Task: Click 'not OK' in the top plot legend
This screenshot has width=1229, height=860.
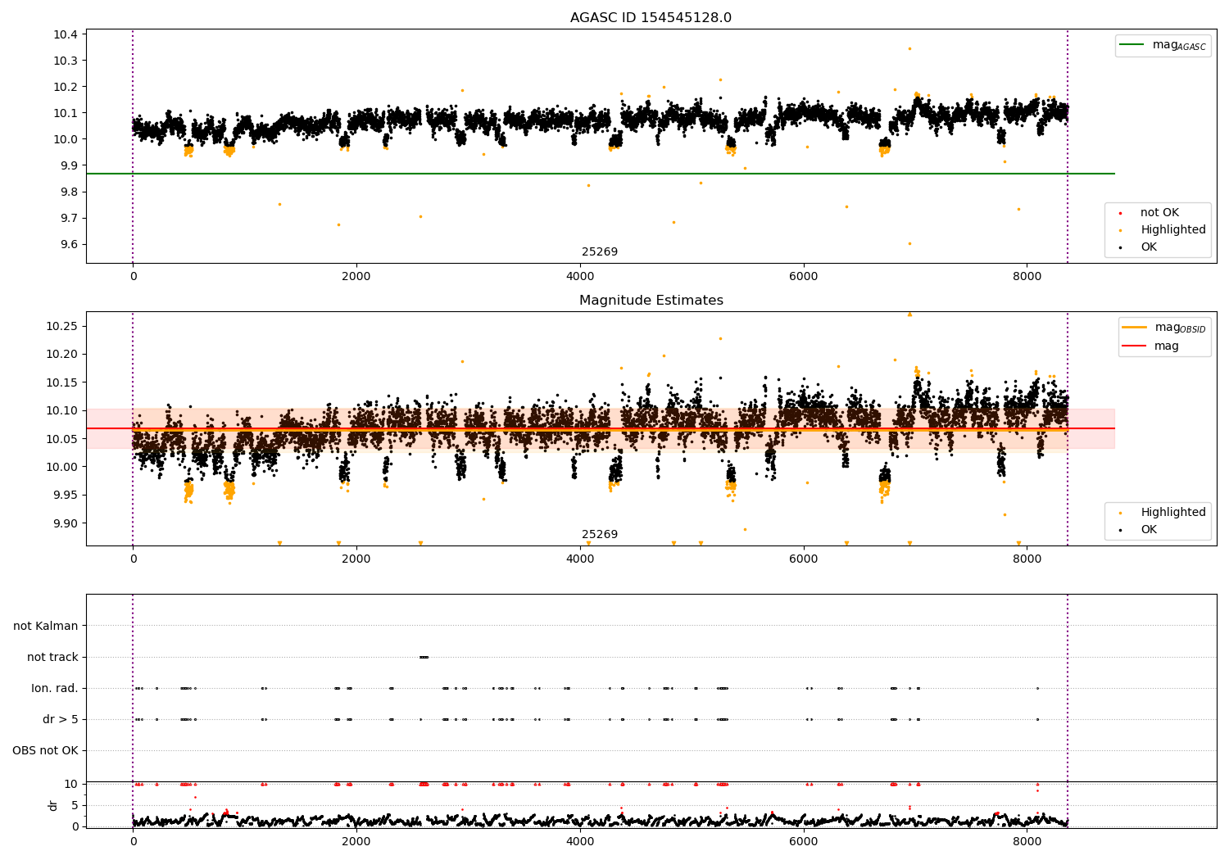Action: (x=1159, y=213)
